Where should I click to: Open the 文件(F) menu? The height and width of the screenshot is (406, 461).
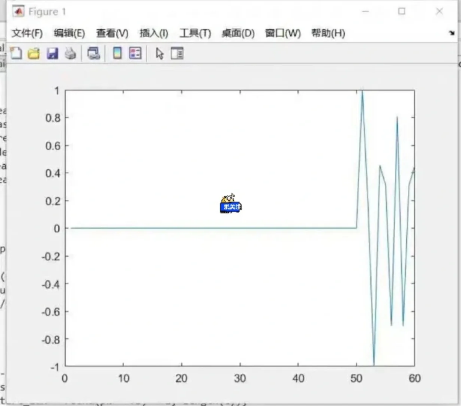26,33
